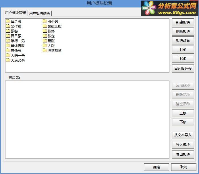The image size is (199, 174).
Task: Select the 预警 block name
Action: [x=14, y=31]
